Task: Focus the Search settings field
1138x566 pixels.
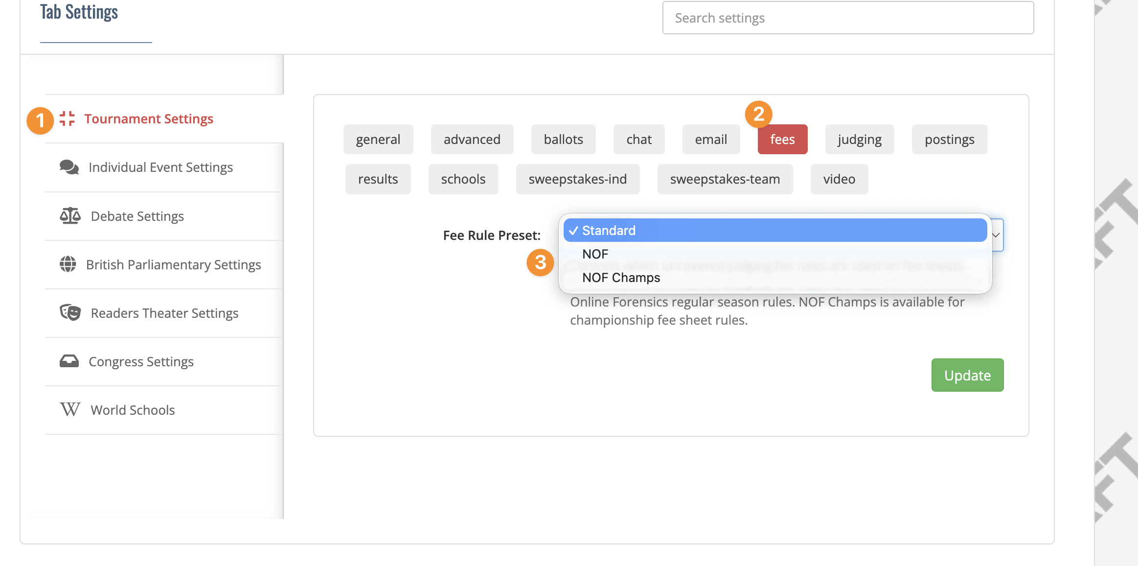Action: (x=848, y=18)
